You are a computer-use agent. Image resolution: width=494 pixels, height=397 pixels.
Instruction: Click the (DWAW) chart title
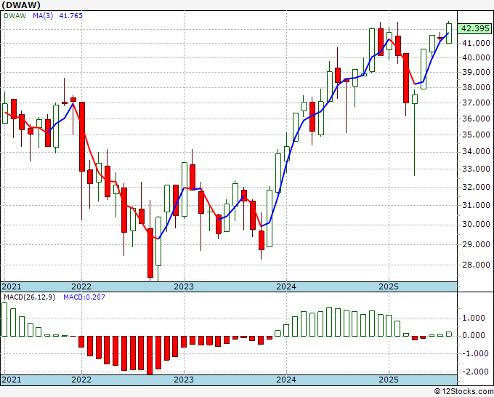(x=21, y=5)
